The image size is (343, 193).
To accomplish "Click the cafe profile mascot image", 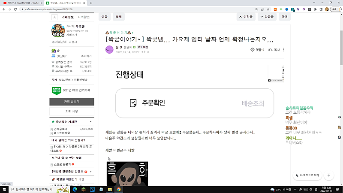I will (x=58, y=30).
